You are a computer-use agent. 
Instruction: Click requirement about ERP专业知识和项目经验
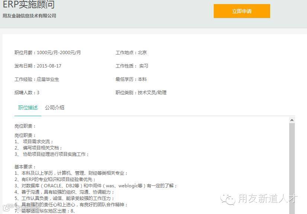(x=55, y=180)
